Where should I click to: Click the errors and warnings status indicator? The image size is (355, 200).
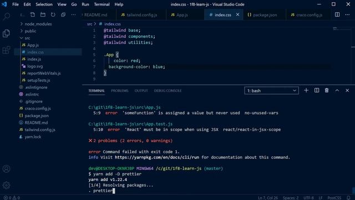tap(12, 198)
